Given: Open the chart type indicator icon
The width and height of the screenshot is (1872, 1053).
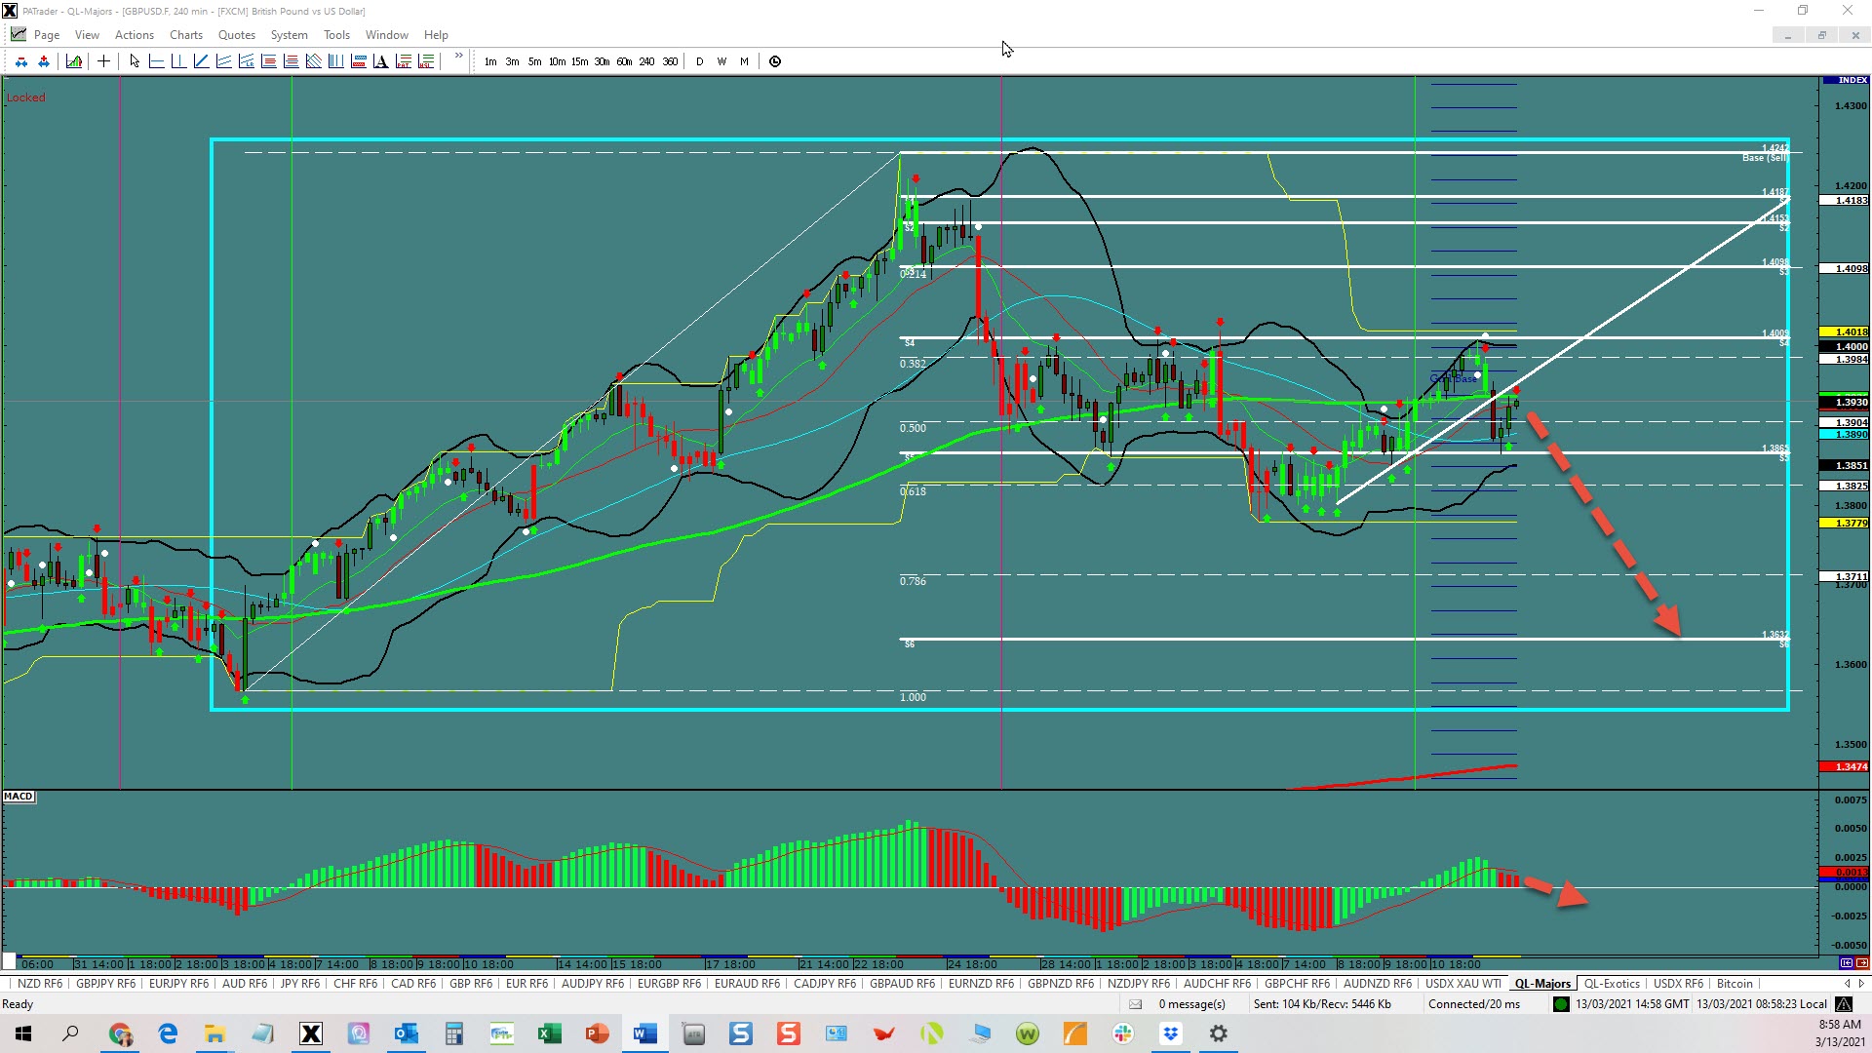Looking at the screenshot, I should click(x=74, y=61).
